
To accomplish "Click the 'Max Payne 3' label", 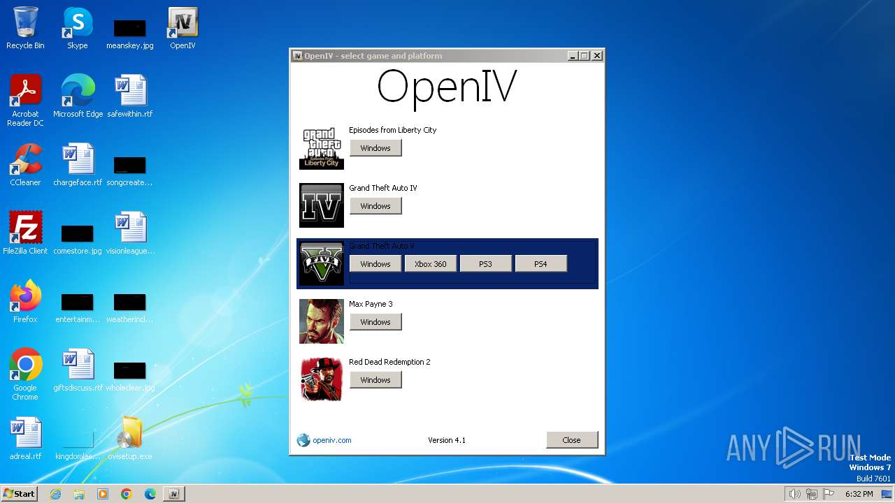I will pos(371,304).
